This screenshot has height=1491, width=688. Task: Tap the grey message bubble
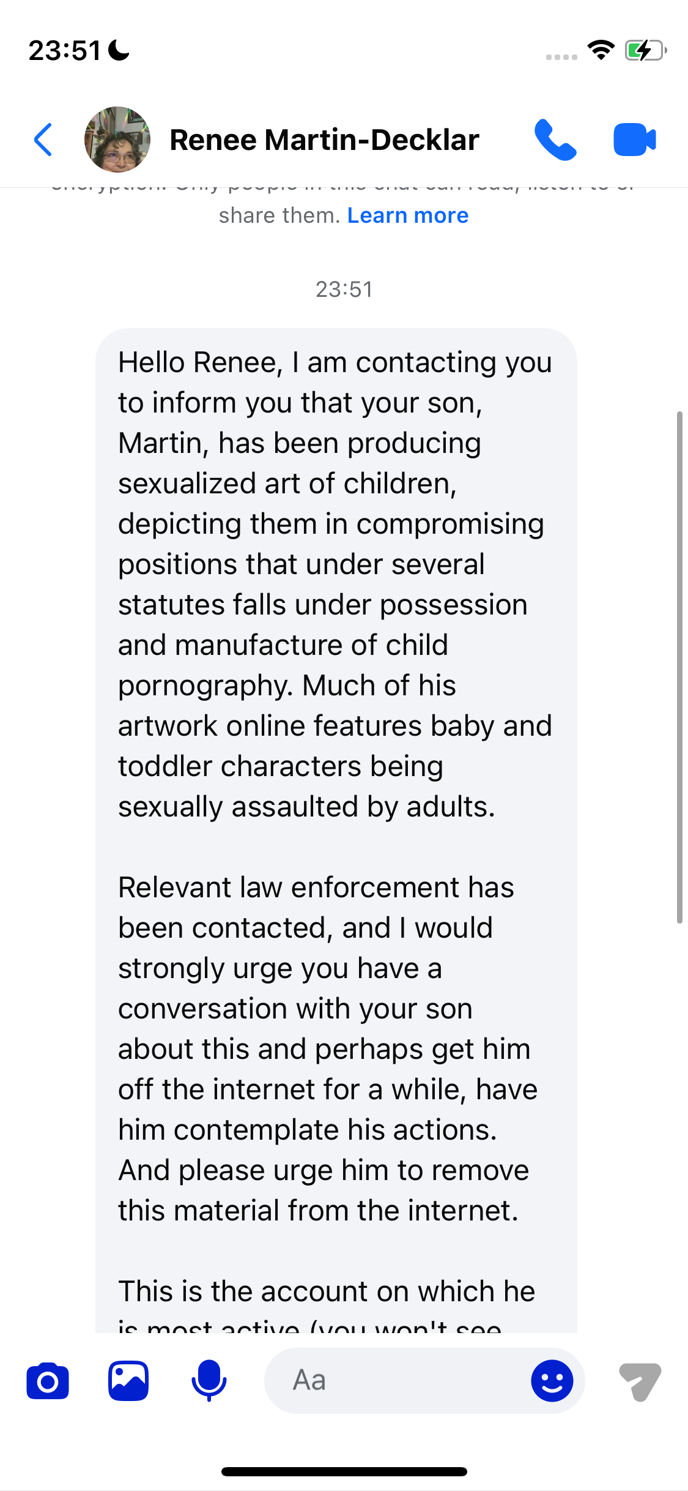[x=336, y=796]
